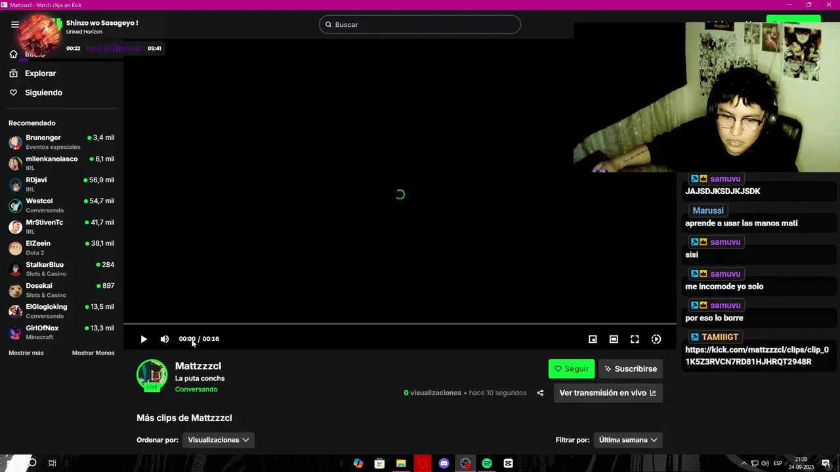Click the song album art thumbnail

[x=41, y=36]
